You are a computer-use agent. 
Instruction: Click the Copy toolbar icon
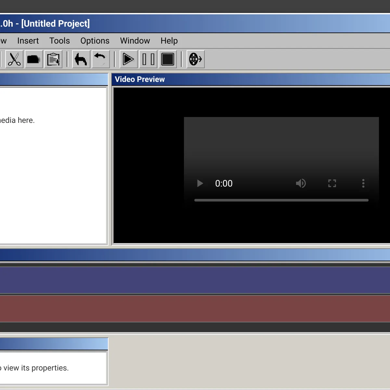click(34, 59)
